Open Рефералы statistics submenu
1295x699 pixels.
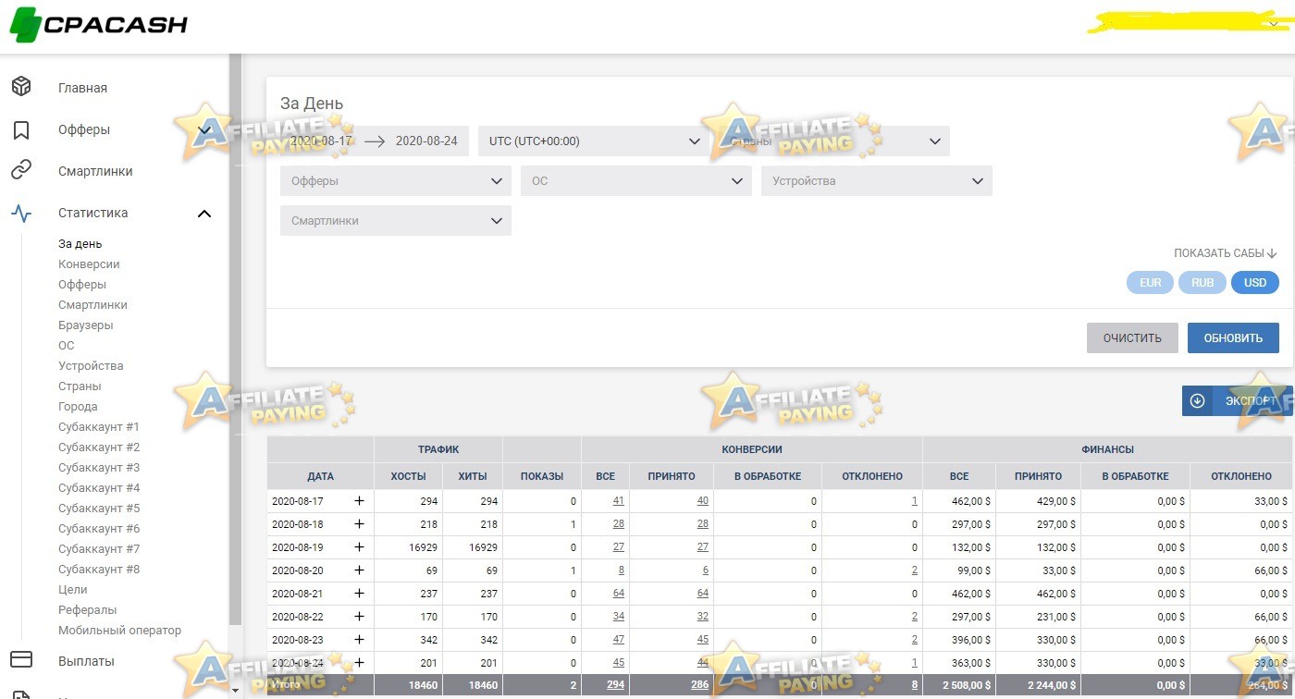(x=88, y=610)
